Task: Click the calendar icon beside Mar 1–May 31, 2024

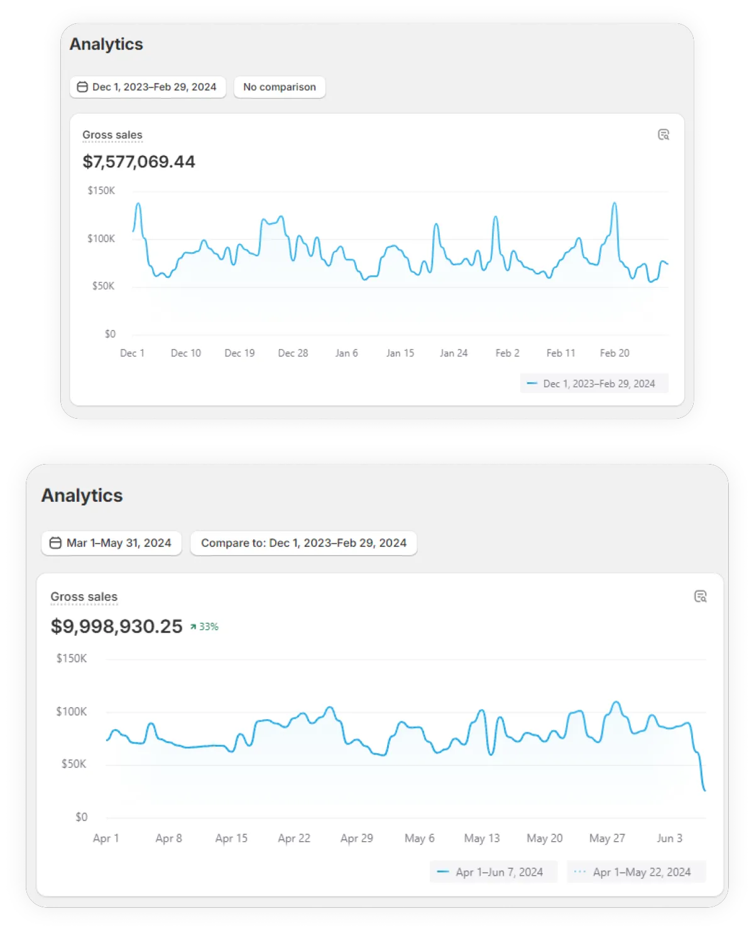Action: coord(55,543)
